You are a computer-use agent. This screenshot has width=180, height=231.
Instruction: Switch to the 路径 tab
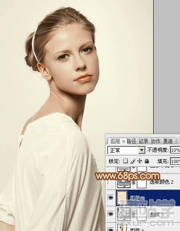coord(131,141)
